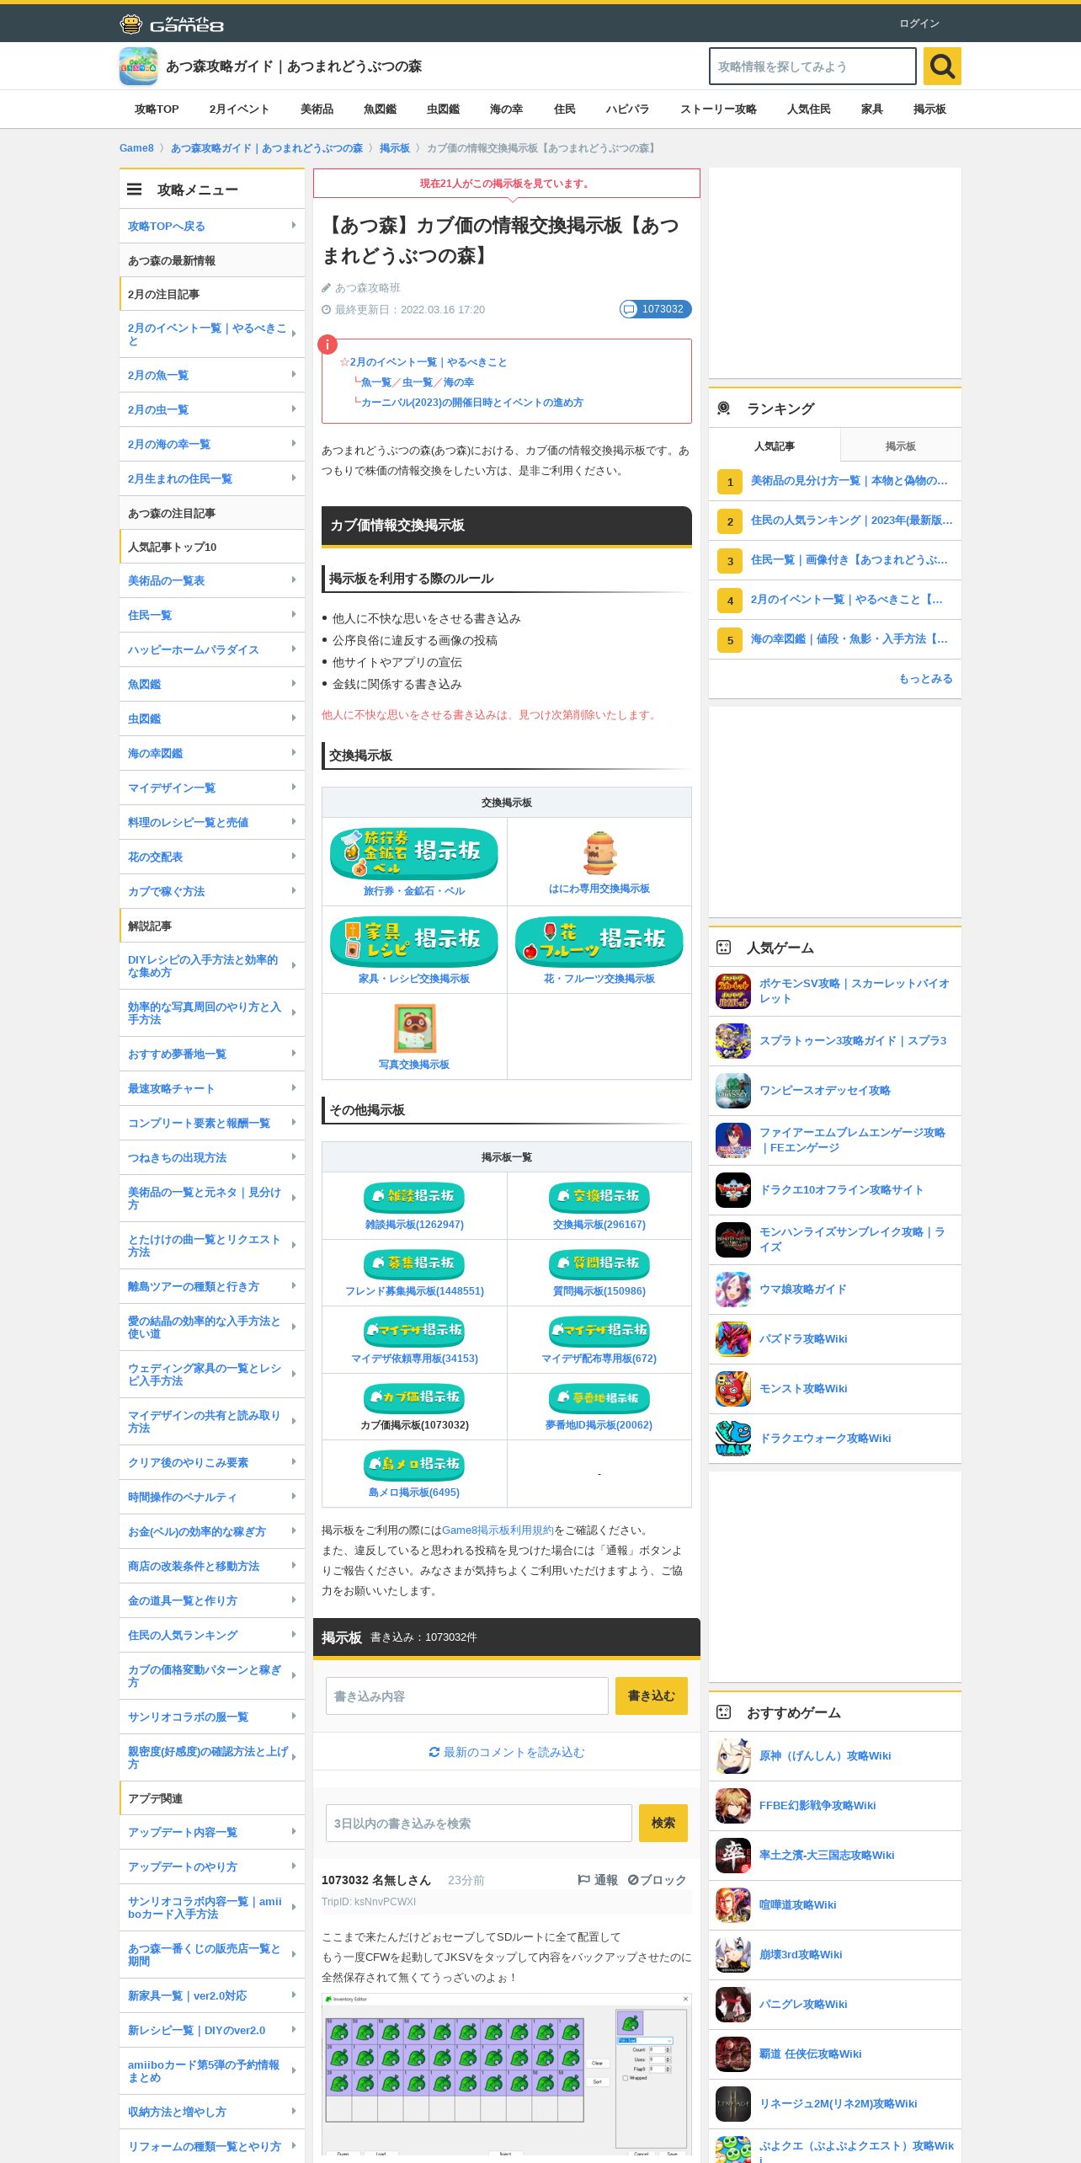Open the ハピパラ nav menu item
Screen dimensions: 1081x2163
tap(627, 109)
